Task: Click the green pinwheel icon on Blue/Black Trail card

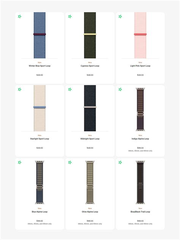Action: (x=120, y=163)
